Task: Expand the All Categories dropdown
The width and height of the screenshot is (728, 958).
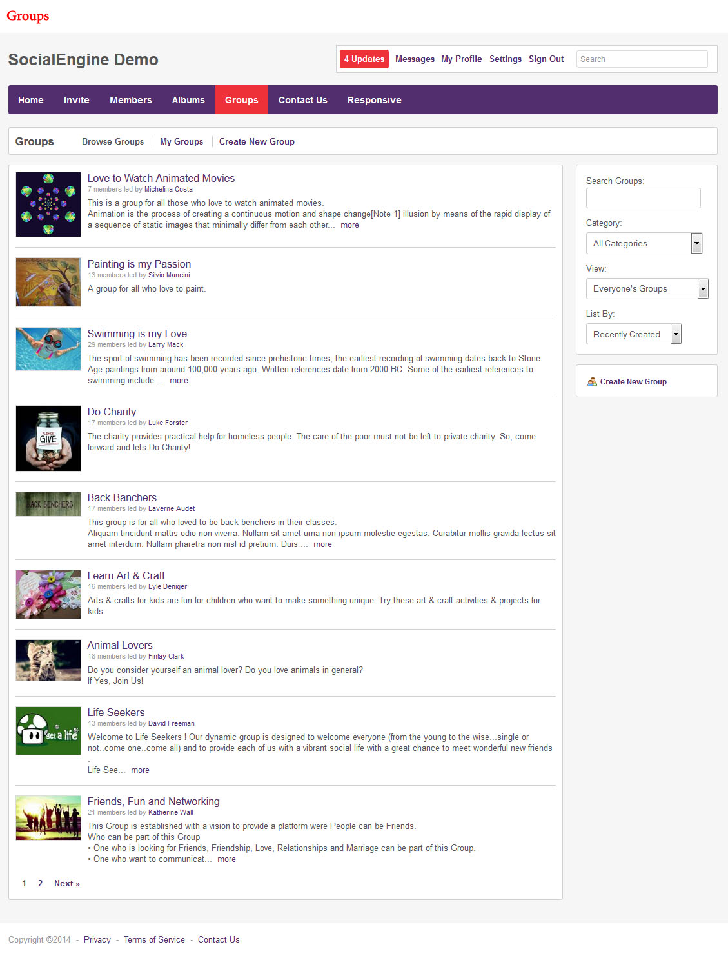Action: pyautogui.click(x=644, y=243)
